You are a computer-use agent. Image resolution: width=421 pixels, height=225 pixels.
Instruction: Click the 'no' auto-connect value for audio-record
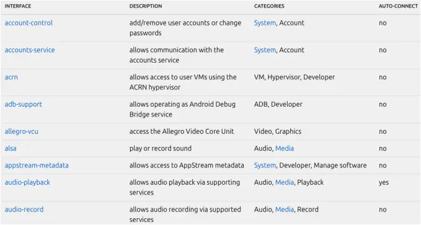[x=383, y=210]
